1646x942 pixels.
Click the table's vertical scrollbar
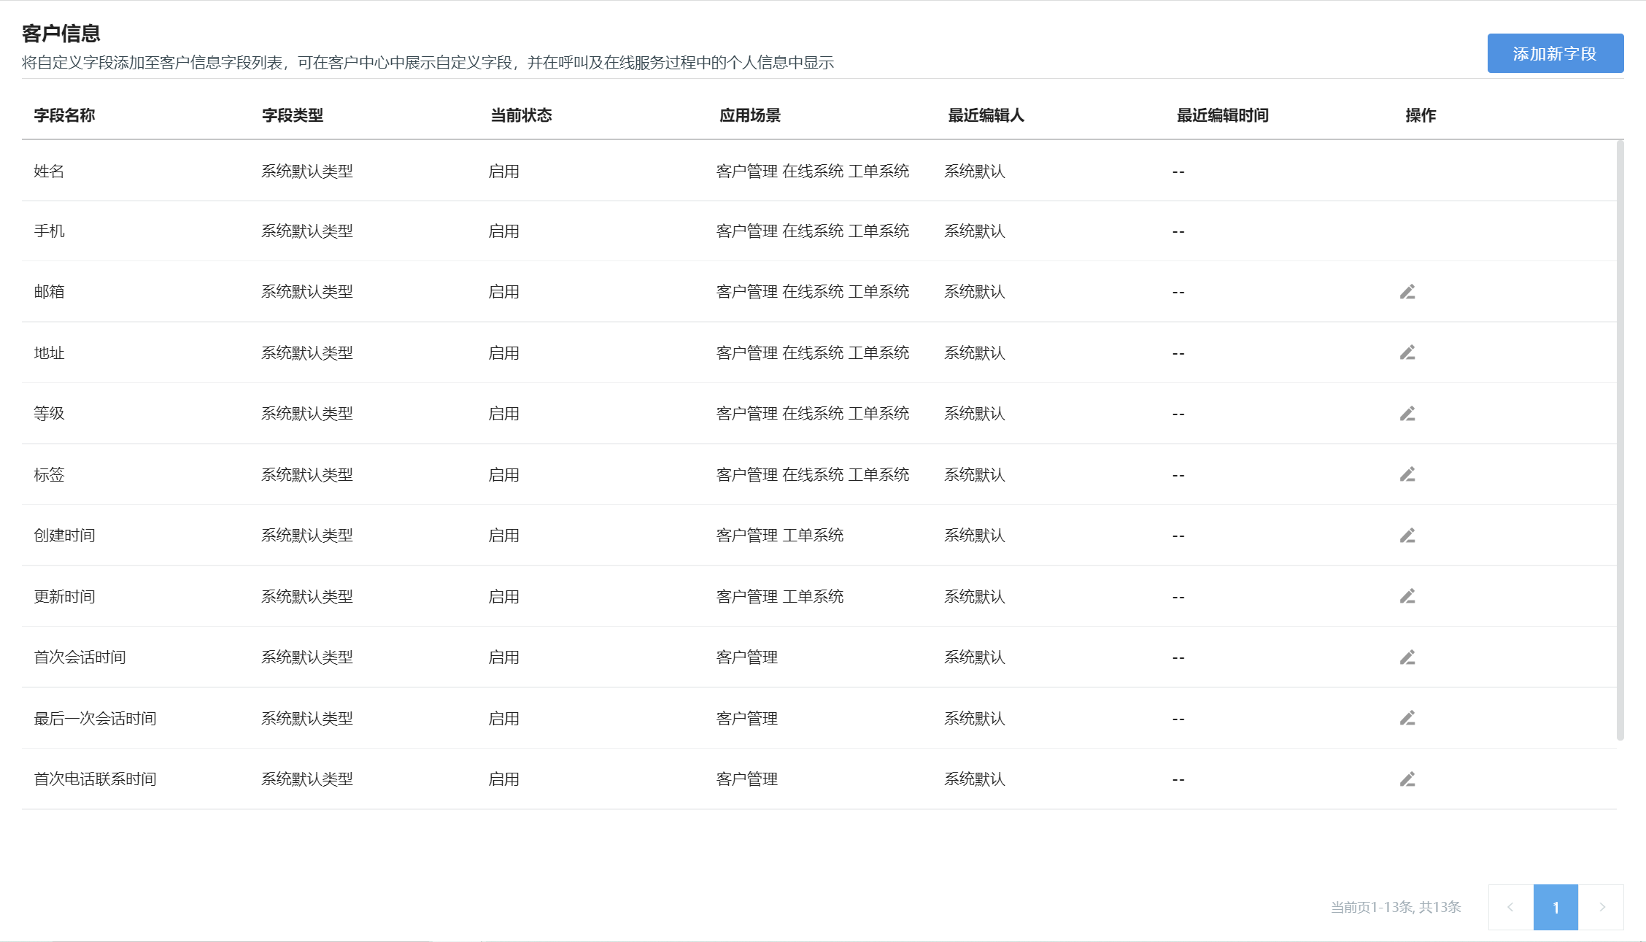click(1620, 440)
